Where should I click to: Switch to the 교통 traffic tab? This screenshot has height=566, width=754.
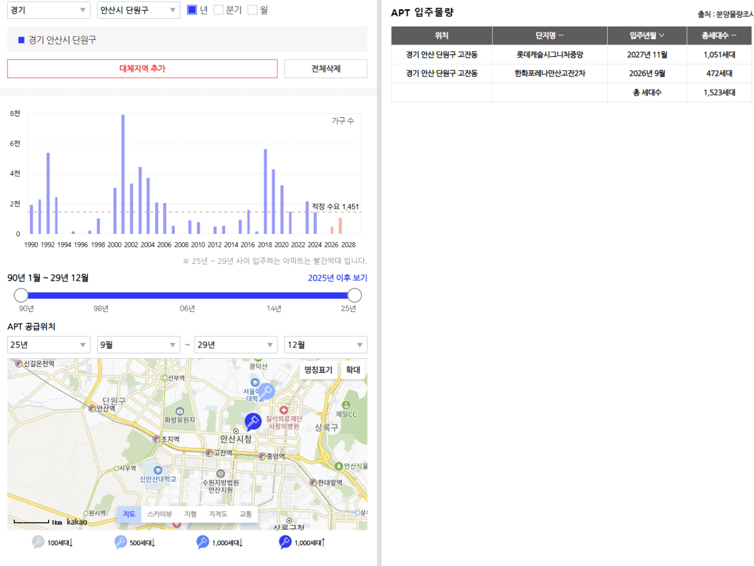246,514
